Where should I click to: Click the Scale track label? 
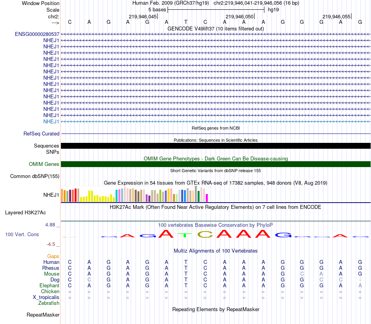(53, 10)
